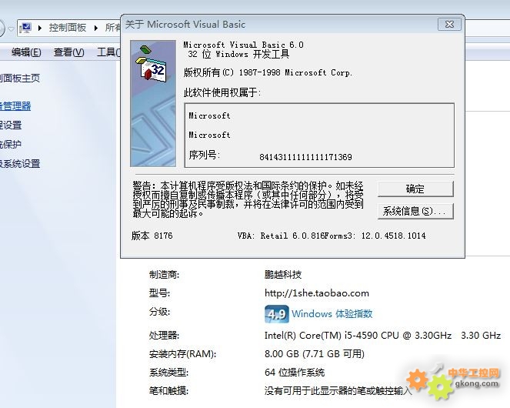
Task: Click the Visual Basic 32 logo icon
Action: coord(152,65)
